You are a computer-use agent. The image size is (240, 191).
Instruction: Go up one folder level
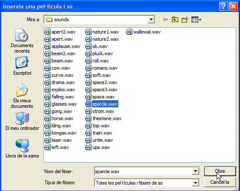pos(175,20)
